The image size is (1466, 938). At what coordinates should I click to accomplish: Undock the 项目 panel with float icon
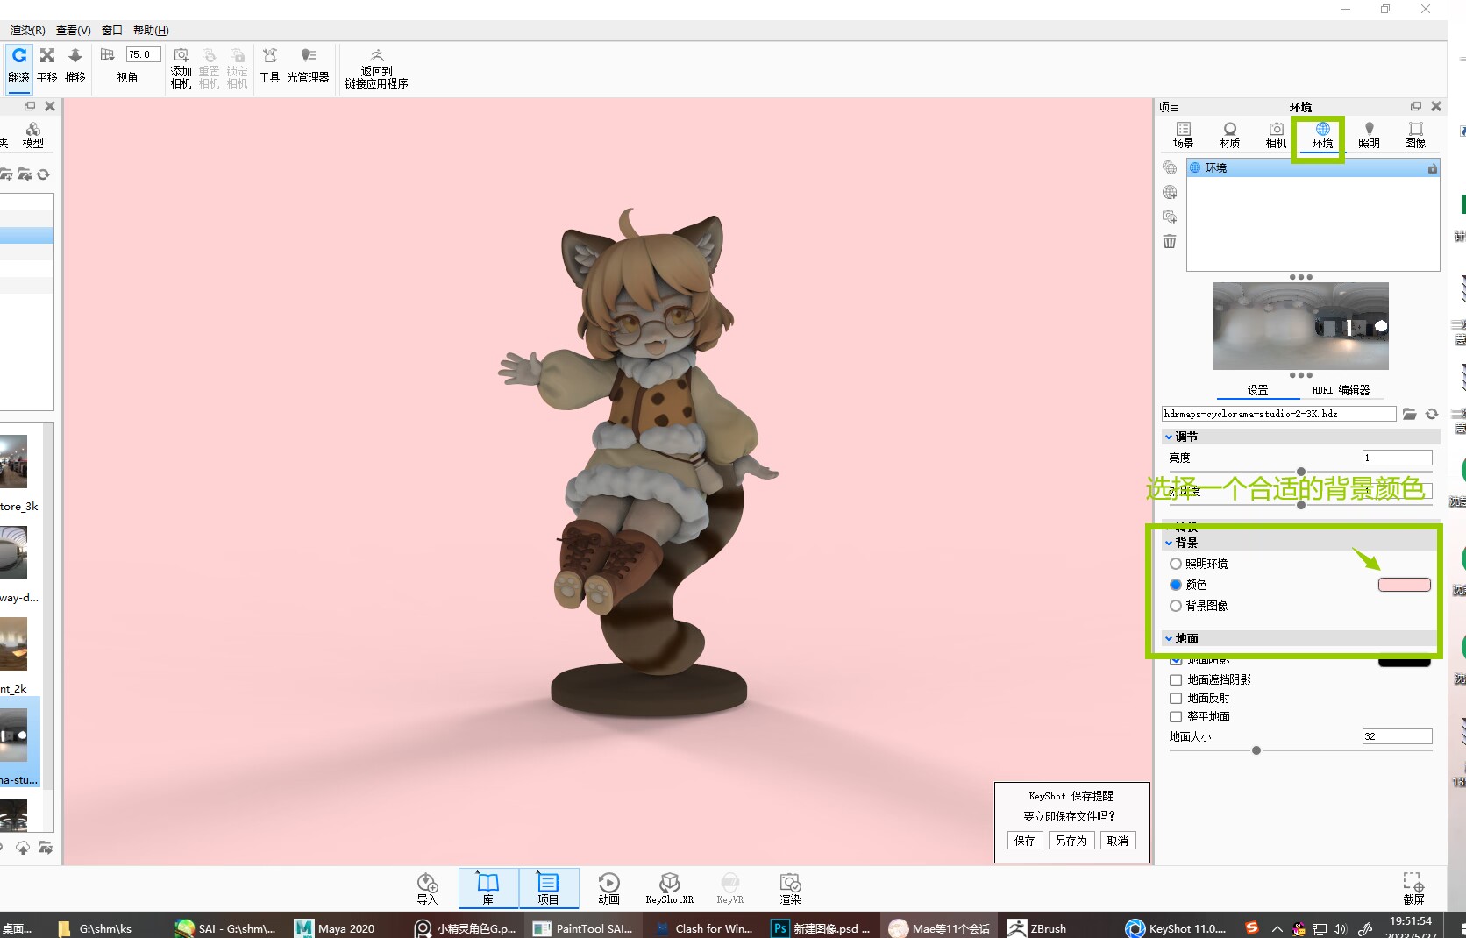(x=1416, y=106)
